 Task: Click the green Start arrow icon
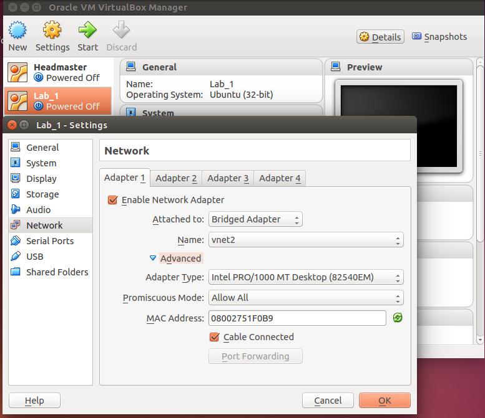[x=87, y=30]
